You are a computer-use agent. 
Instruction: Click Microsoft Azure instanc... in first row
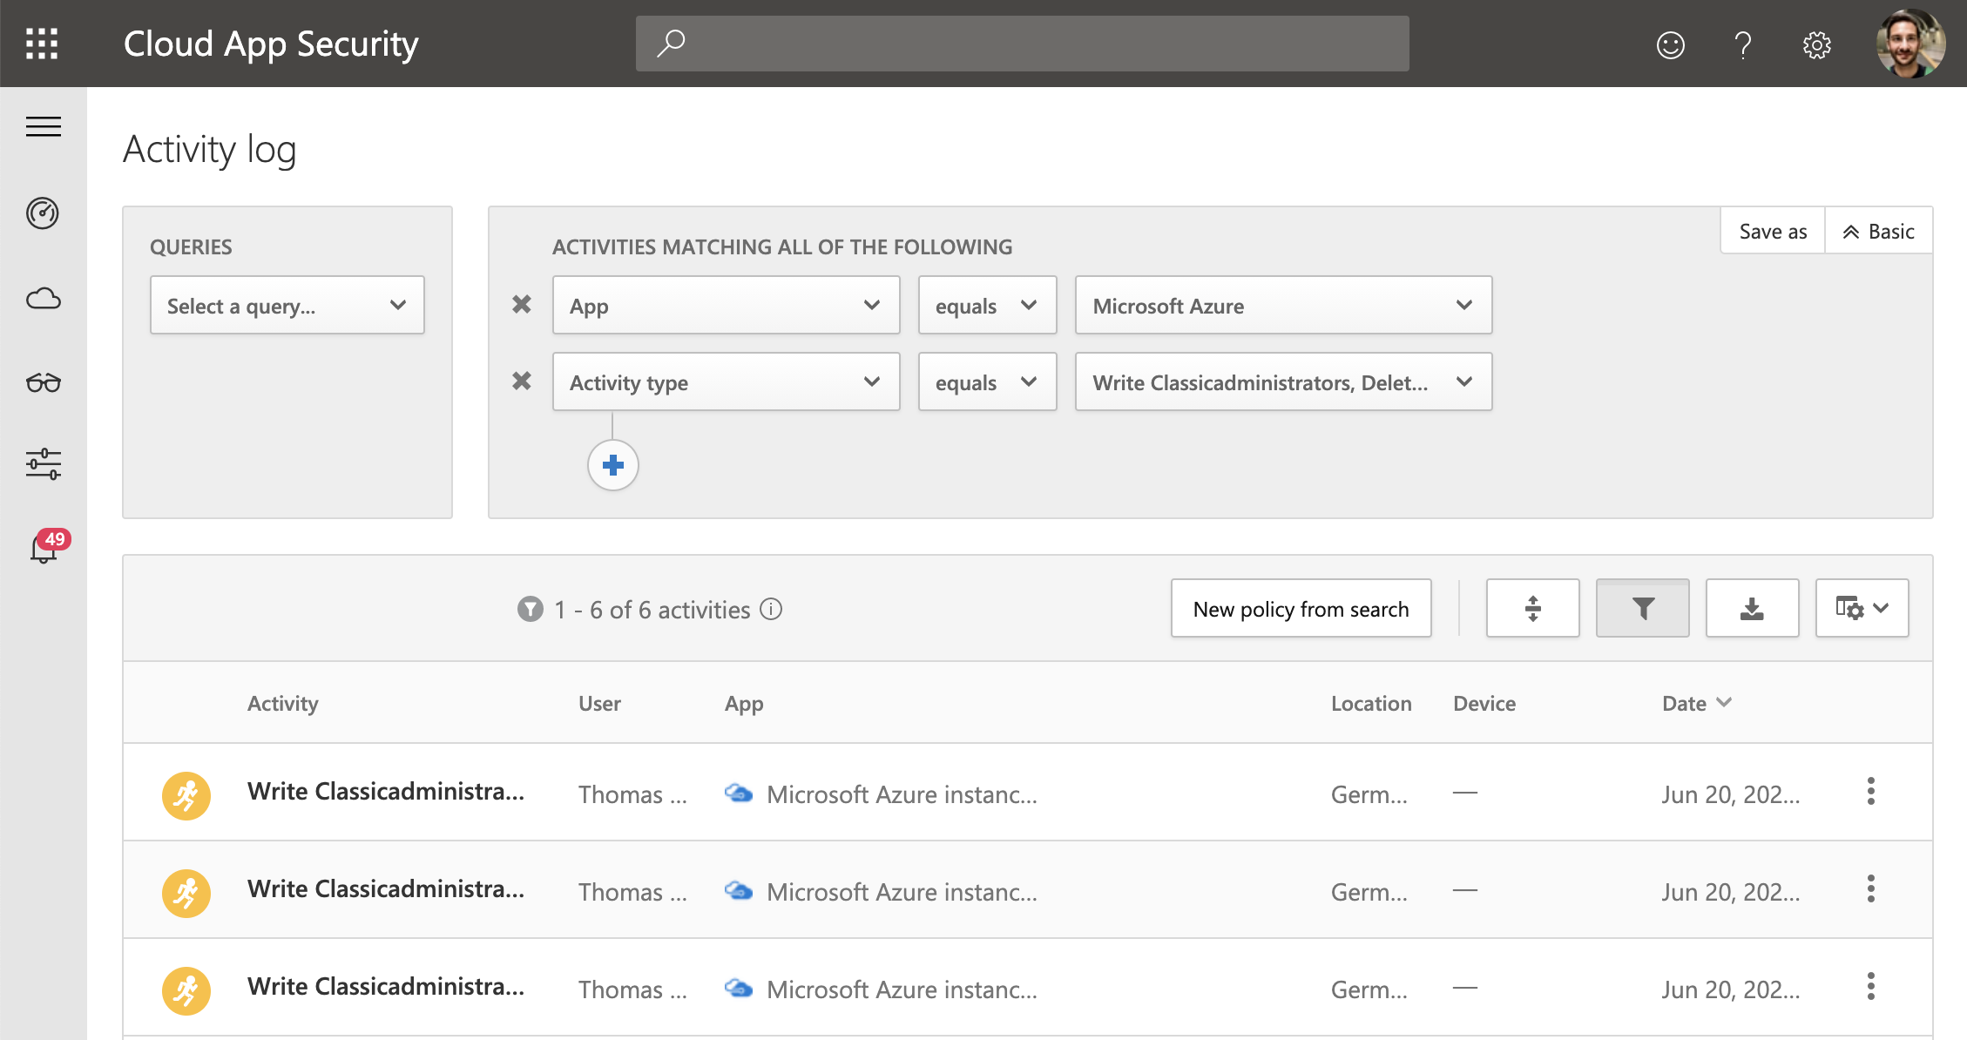point(902,794)
